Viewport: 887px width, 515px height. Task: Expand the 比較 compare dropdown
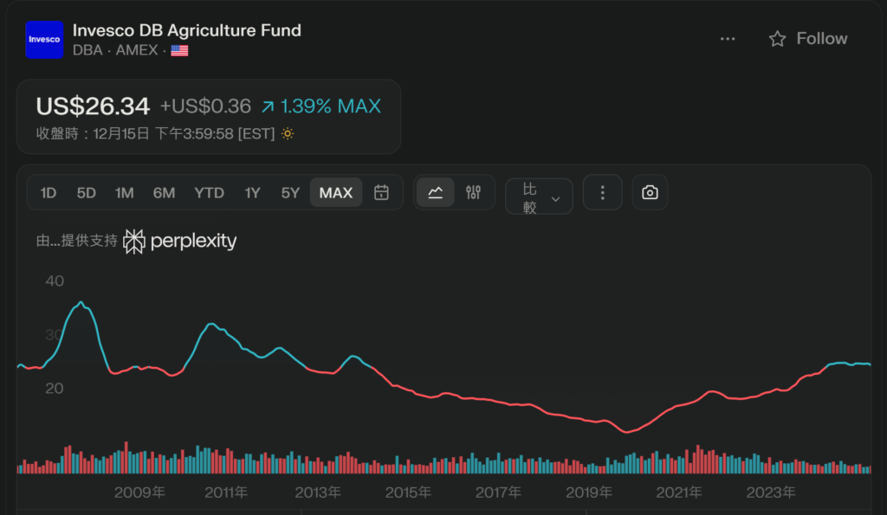coord(539,196)
